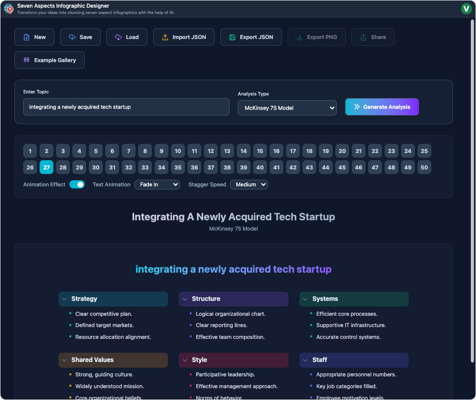Collapse the Strategy section chevron
The image size is (476, 400).
64,299
